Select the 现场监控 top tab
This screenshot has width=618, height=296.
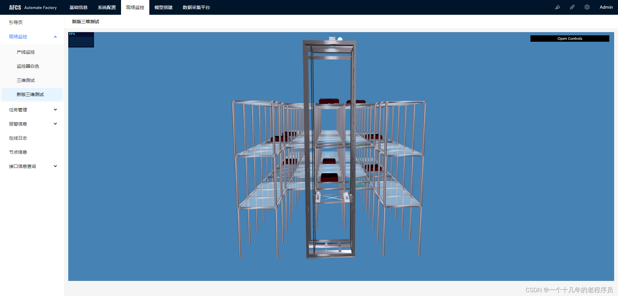click(x=135, y=7)
